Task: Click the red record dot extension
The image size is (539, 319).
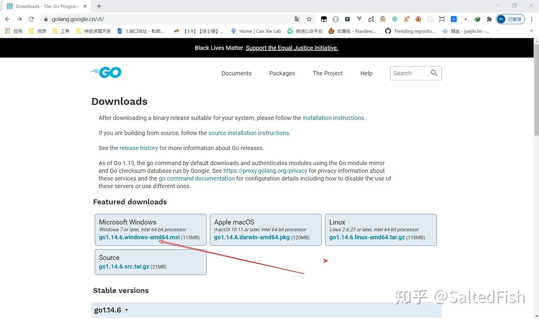Action: 466,19
